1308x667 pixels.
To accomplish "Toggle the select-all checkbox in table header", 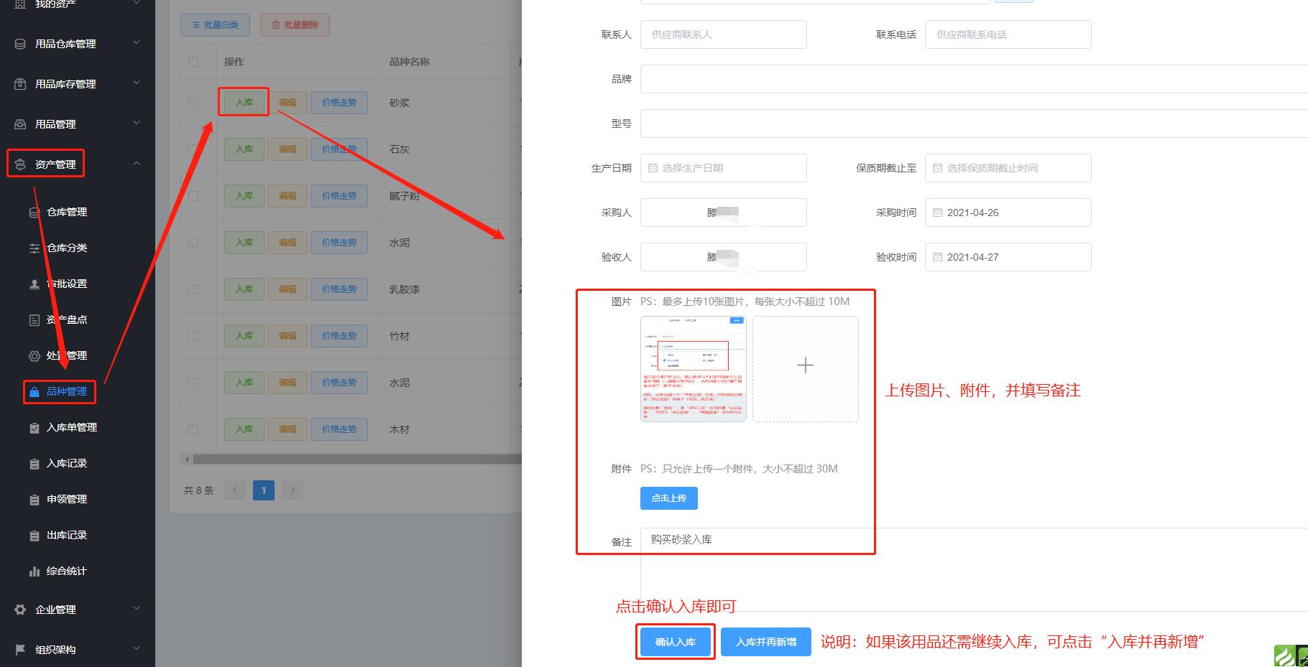I will pyautogui.click(x=193, y=62).
